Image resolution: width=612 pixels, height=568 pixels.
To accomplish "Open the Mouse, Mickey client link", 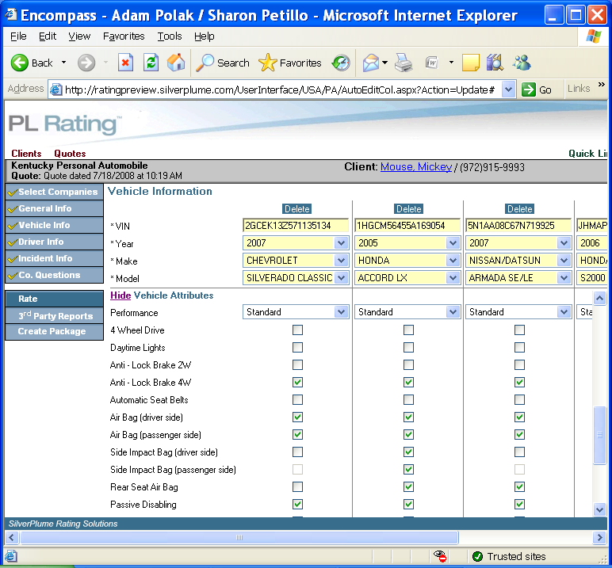I will tap(416, 167).
